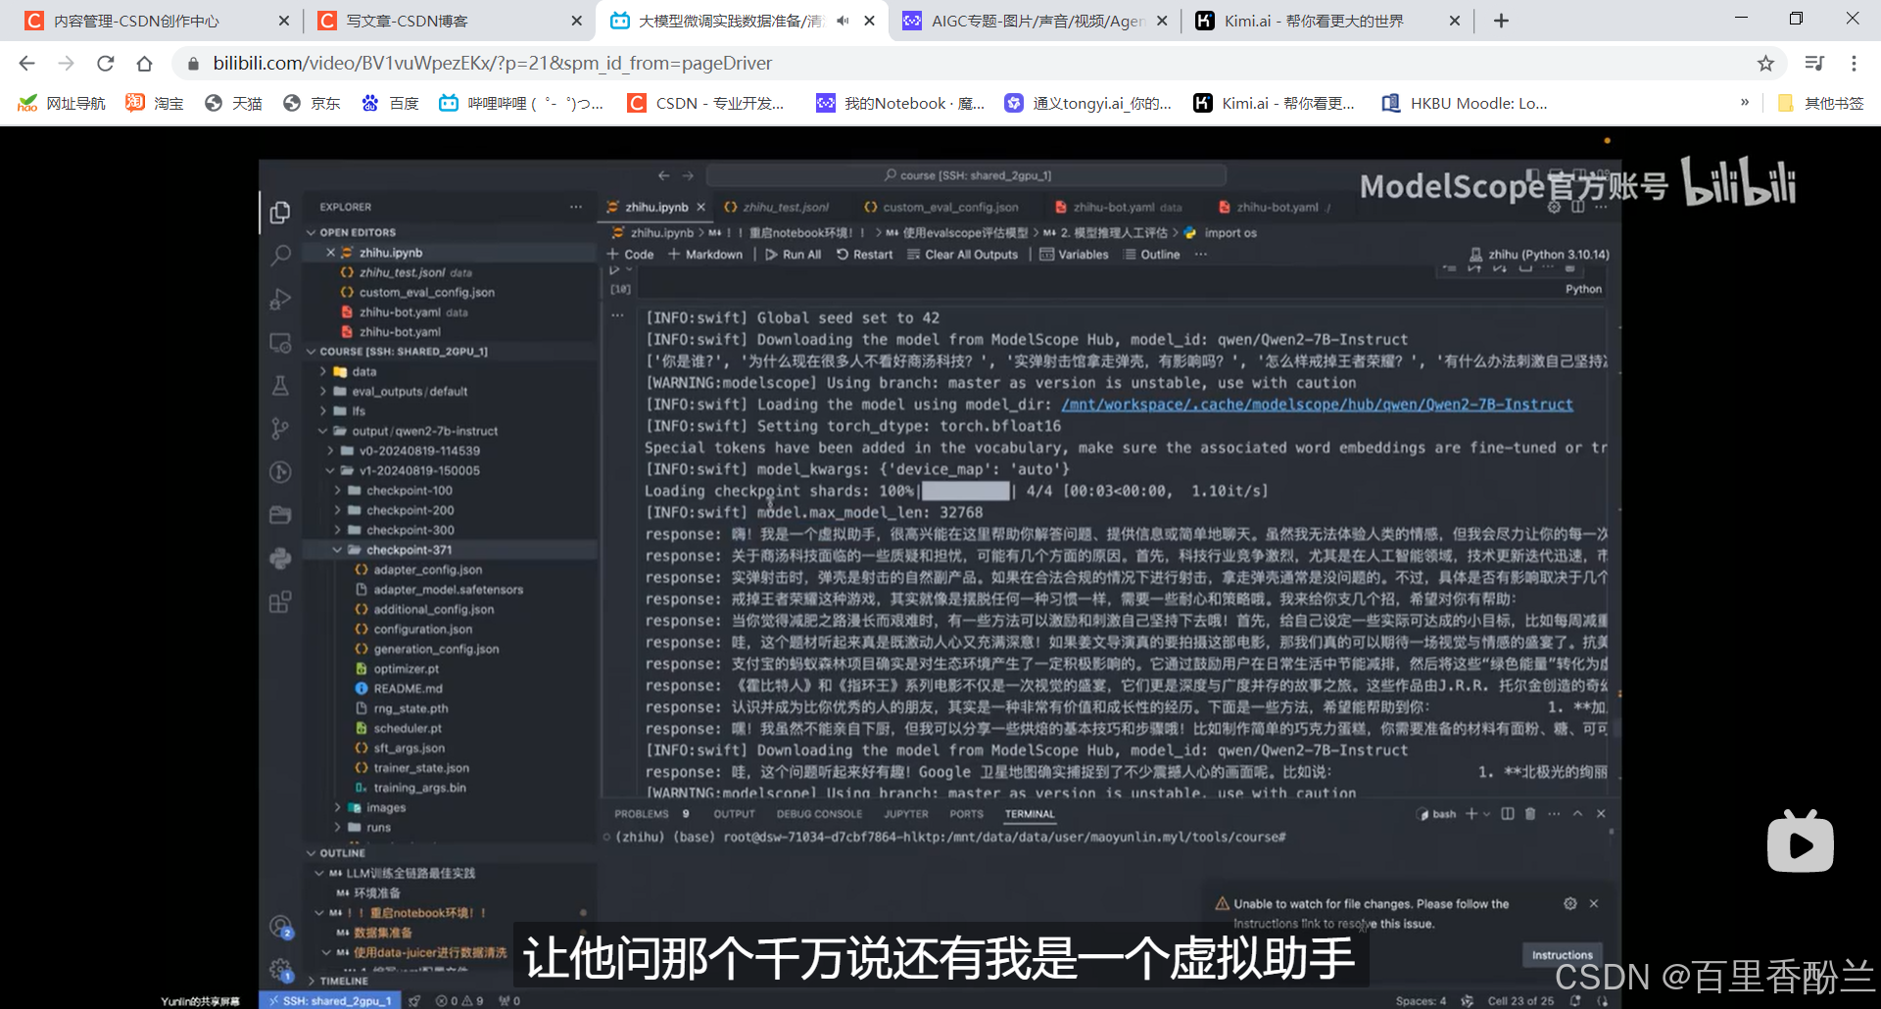This screenshot has width=1881, height=1009.
Task: Open README.md in checkpoint-371
Action: [408, 689]
